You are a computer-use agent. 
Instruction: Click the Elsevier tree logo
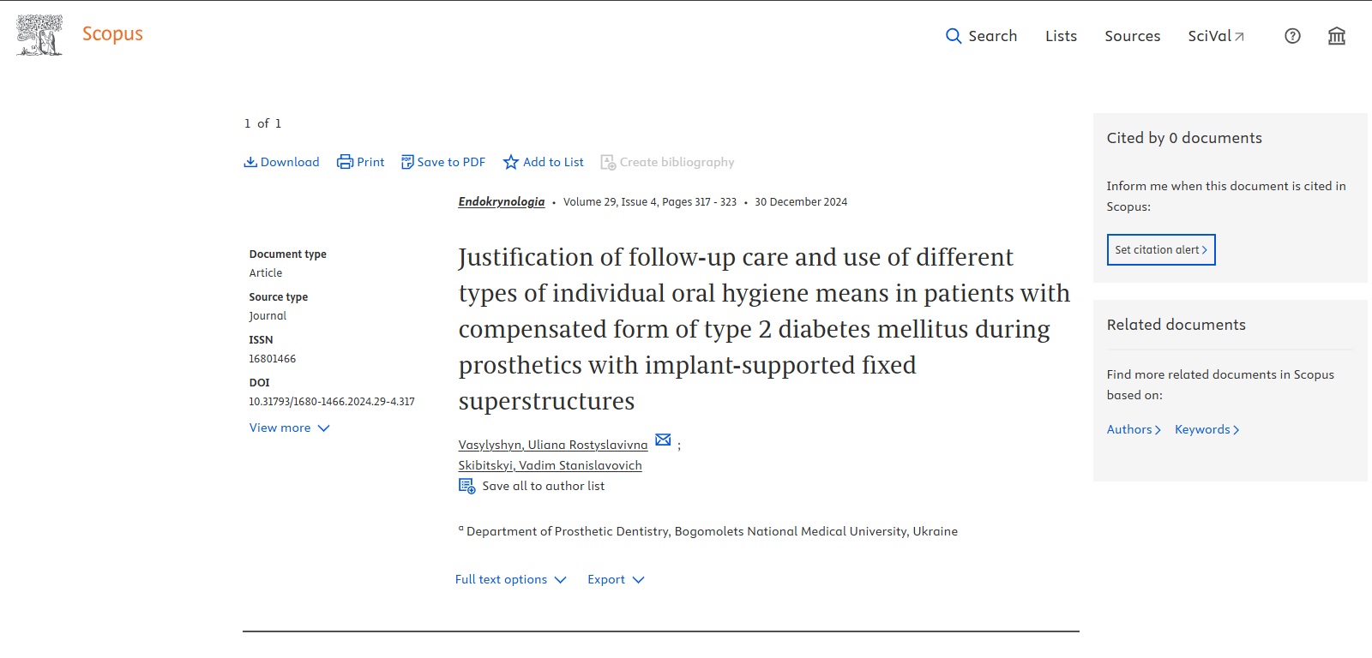(x=39, y=35)
